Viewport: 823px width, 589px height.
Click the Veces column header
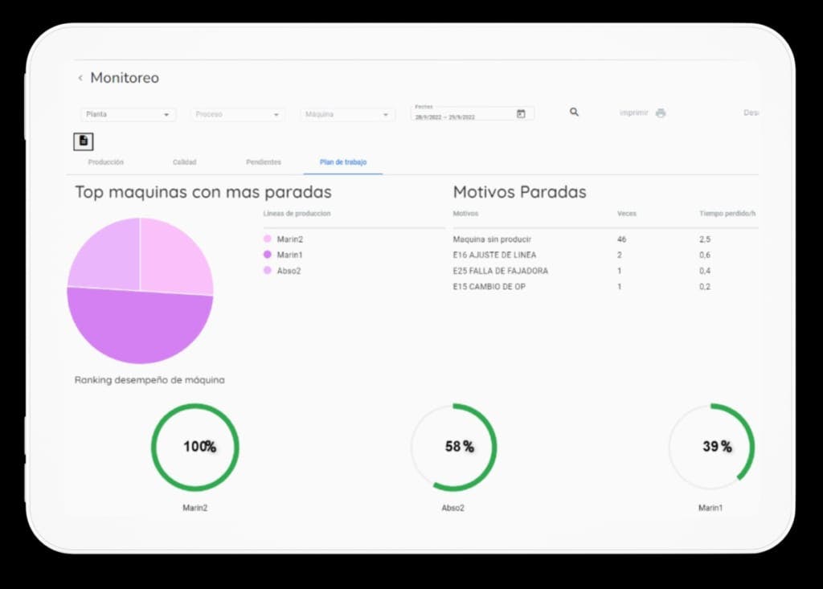[x=627, y=214]
